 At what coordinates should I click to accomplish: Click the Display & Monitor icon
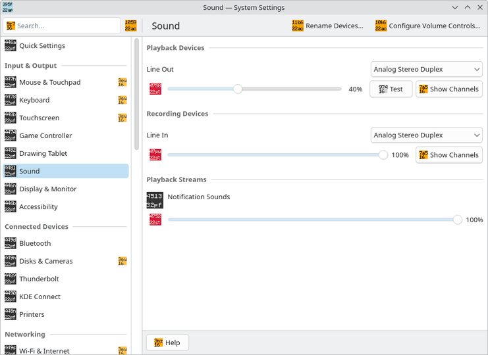tap(11, 189)
